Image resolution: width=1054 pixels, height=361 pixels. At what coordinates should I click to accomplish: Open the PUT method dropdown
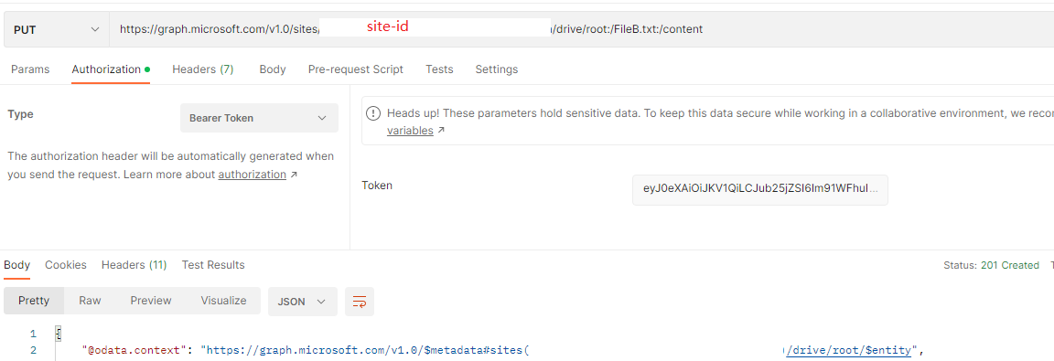pos(57,29)
